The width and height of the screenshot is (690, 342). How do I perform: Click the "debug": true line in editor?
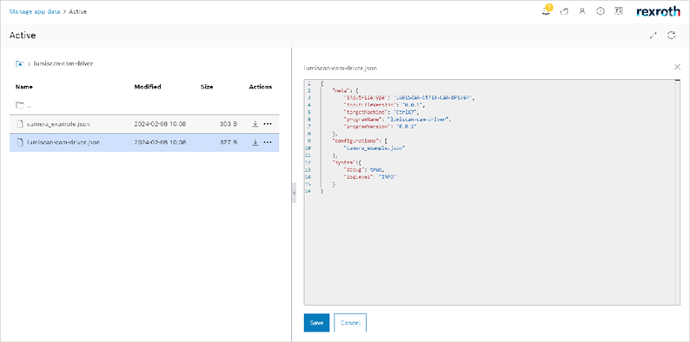click(x=363, y=169)
